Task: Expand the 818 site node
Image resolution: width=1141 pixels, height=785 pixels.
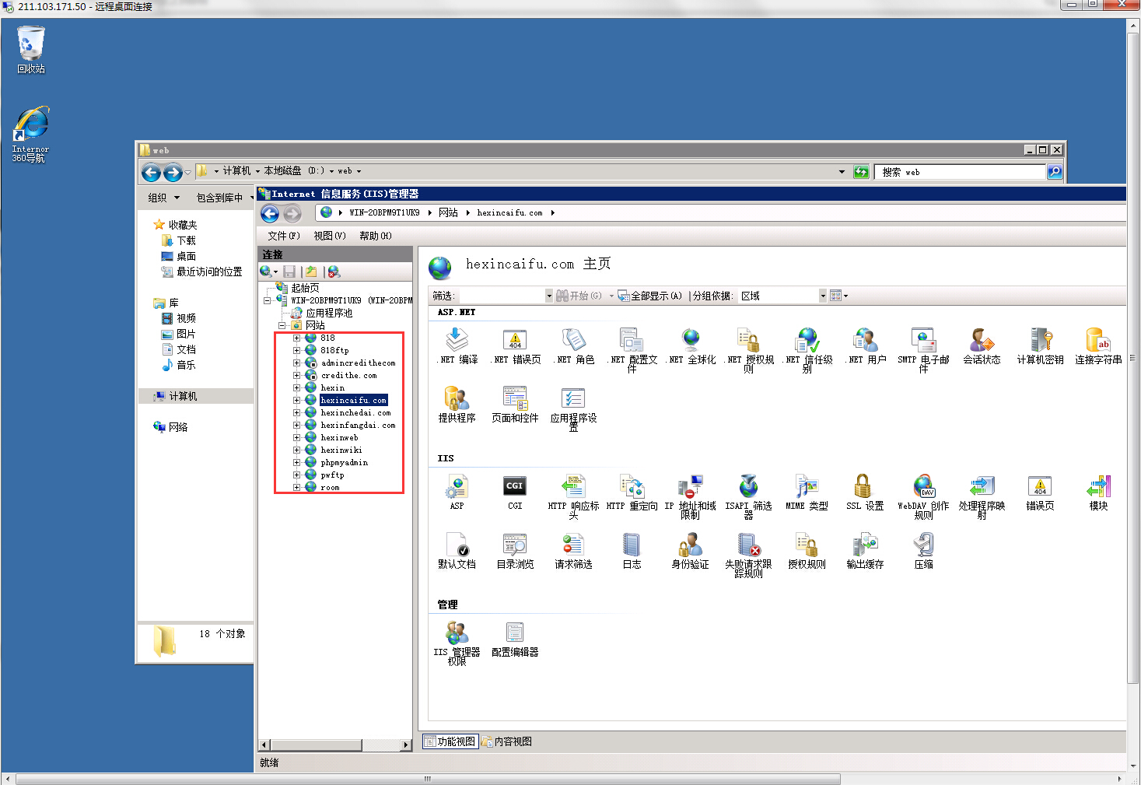Action: [x=296, y=338]
